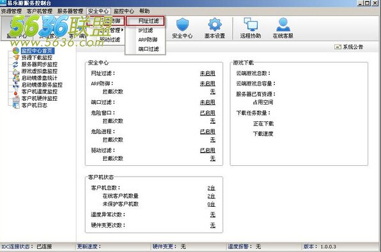
Task: Click 云端游戏总数 label
Action: pyautogui.click(x=253, y=73)
